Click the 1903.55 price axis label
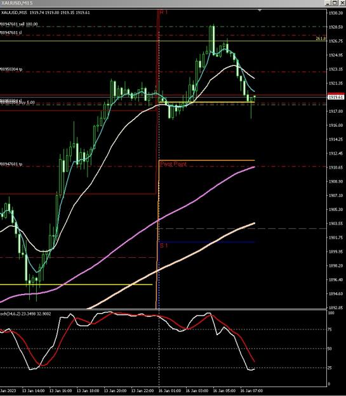 (x=336, y=224)
